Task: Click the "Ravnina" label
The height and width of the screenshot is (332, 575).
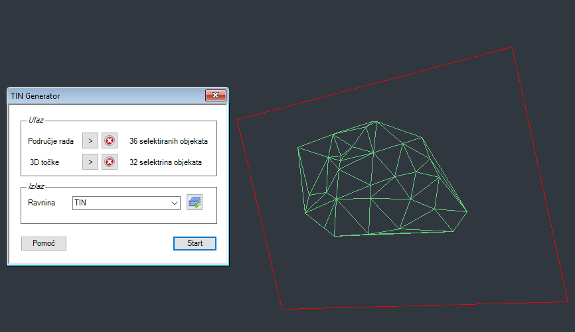Action: [41, 203]
